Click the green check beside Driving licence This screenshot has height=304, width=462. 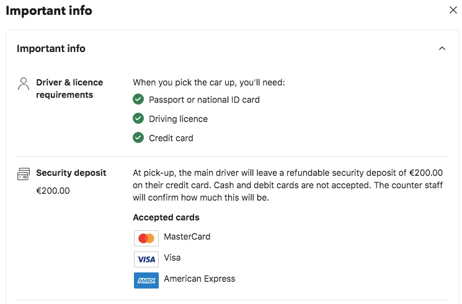[x=138, y=118]
